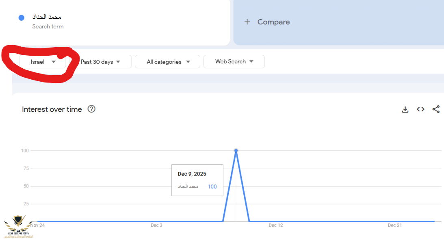Image resolution: width=444 pixels, height=239 pixels.
Task: Click the plus icon in Compare box
Action: click(x=247, y=22)
